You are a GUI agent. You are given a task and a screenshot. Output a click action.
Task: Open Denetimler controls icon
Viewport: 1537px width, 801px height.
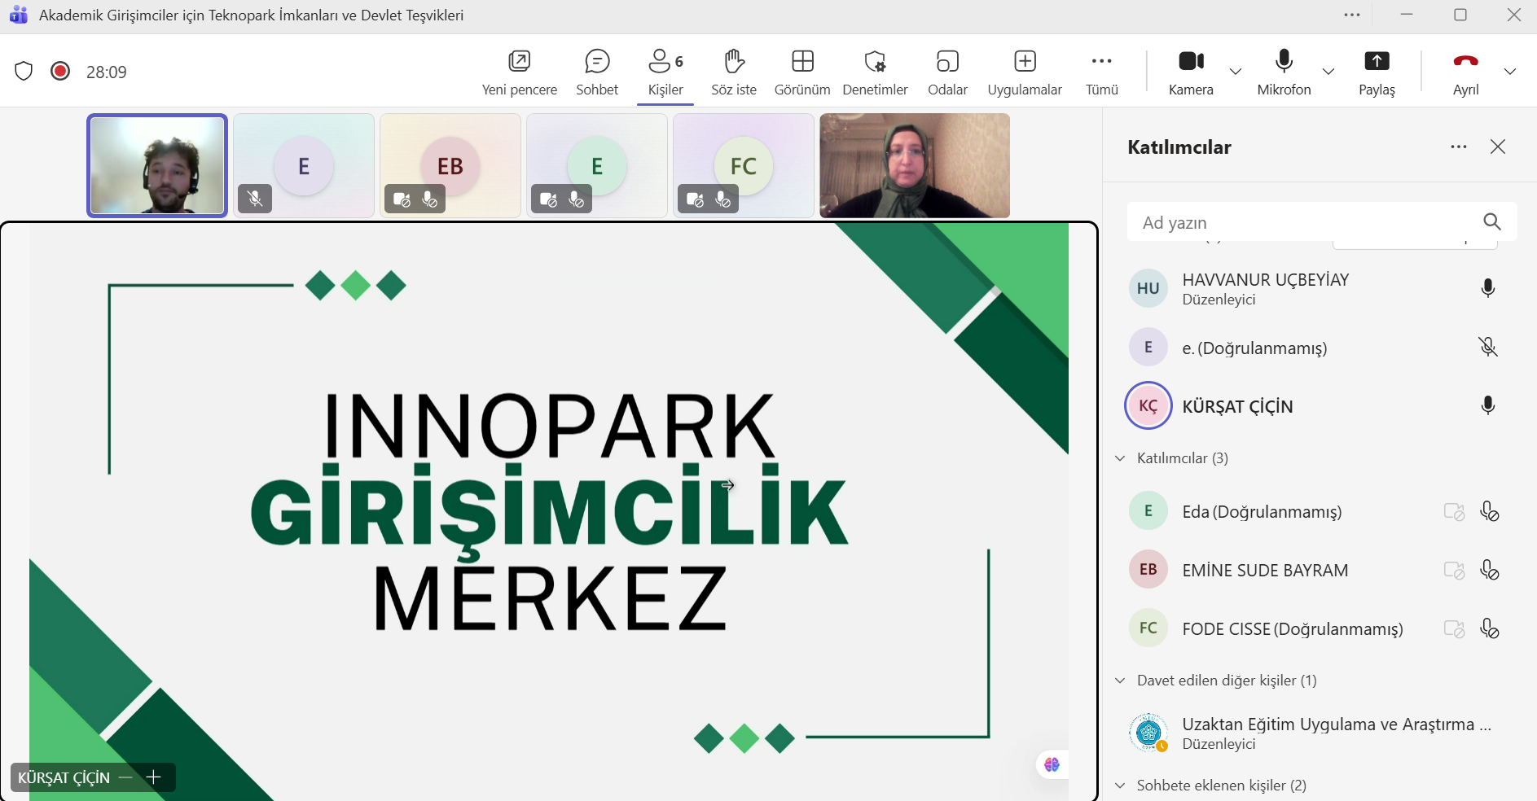[875, 62]
